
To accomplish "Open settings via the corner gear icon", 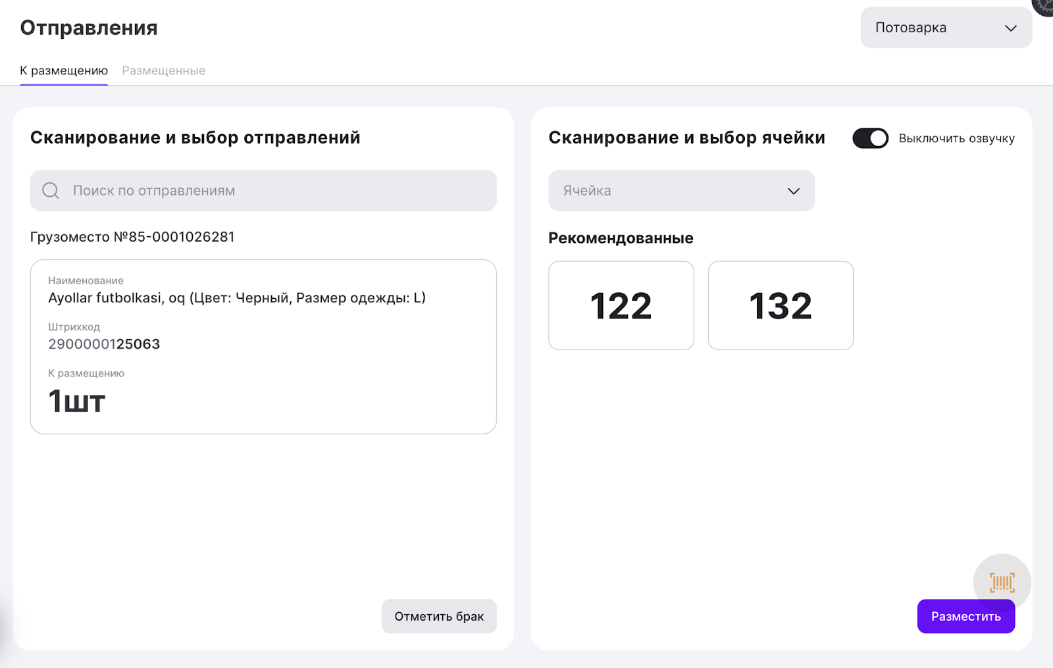I will point(1045,5).
